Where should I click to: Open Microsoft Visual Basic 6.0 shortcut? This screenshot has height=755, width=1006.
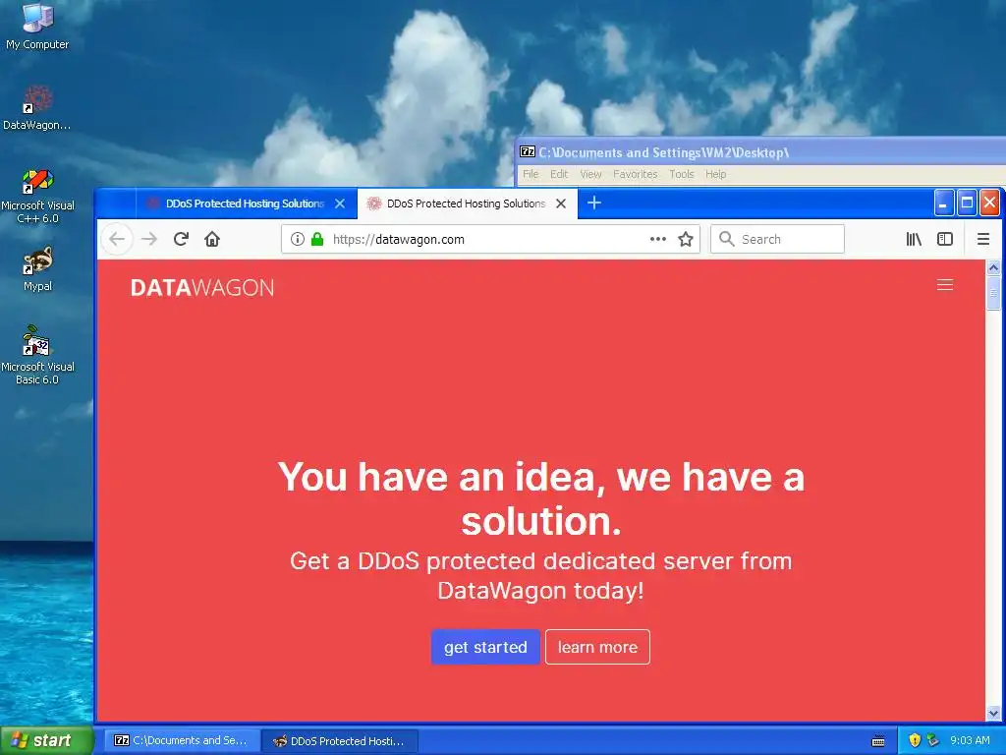[x=37, y=355]
